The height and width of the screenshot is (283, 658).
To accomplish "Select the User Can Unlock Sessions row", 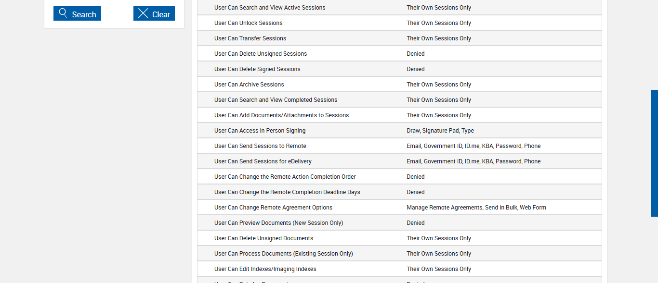I will tap(249, 23).
